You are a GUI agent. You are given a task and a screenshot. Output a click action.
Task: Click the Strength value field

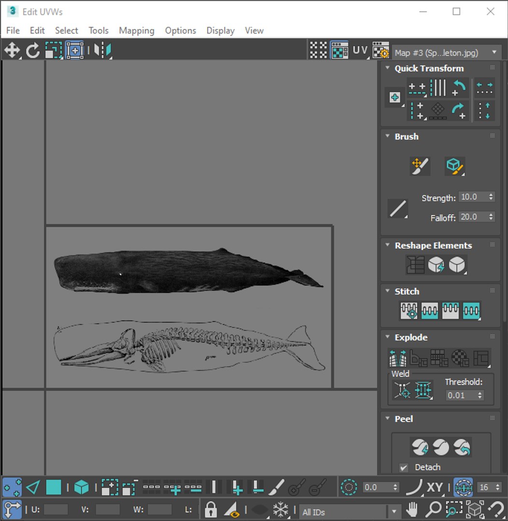pos(473,197)
